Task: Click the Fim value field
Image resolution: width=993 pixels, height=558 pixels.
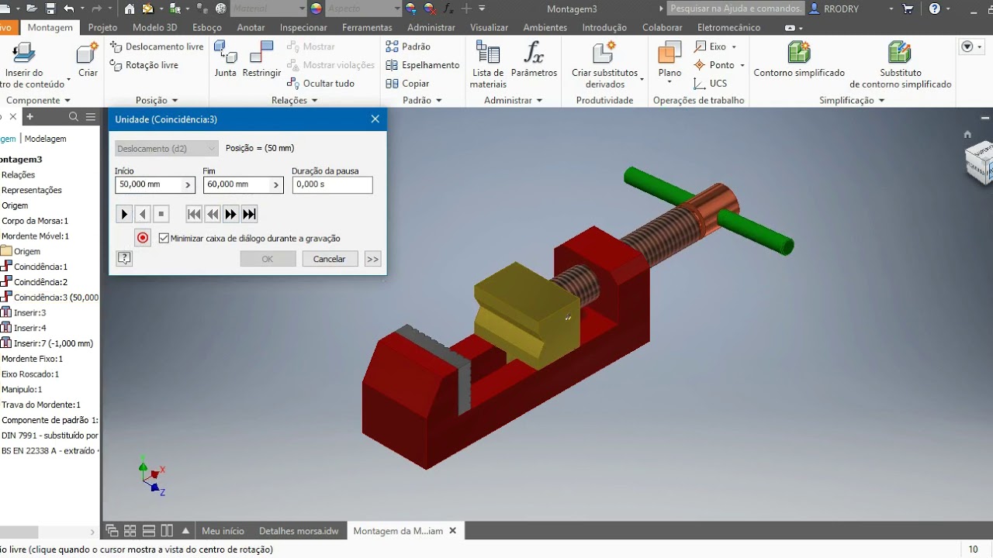Action: coord(237,184)
